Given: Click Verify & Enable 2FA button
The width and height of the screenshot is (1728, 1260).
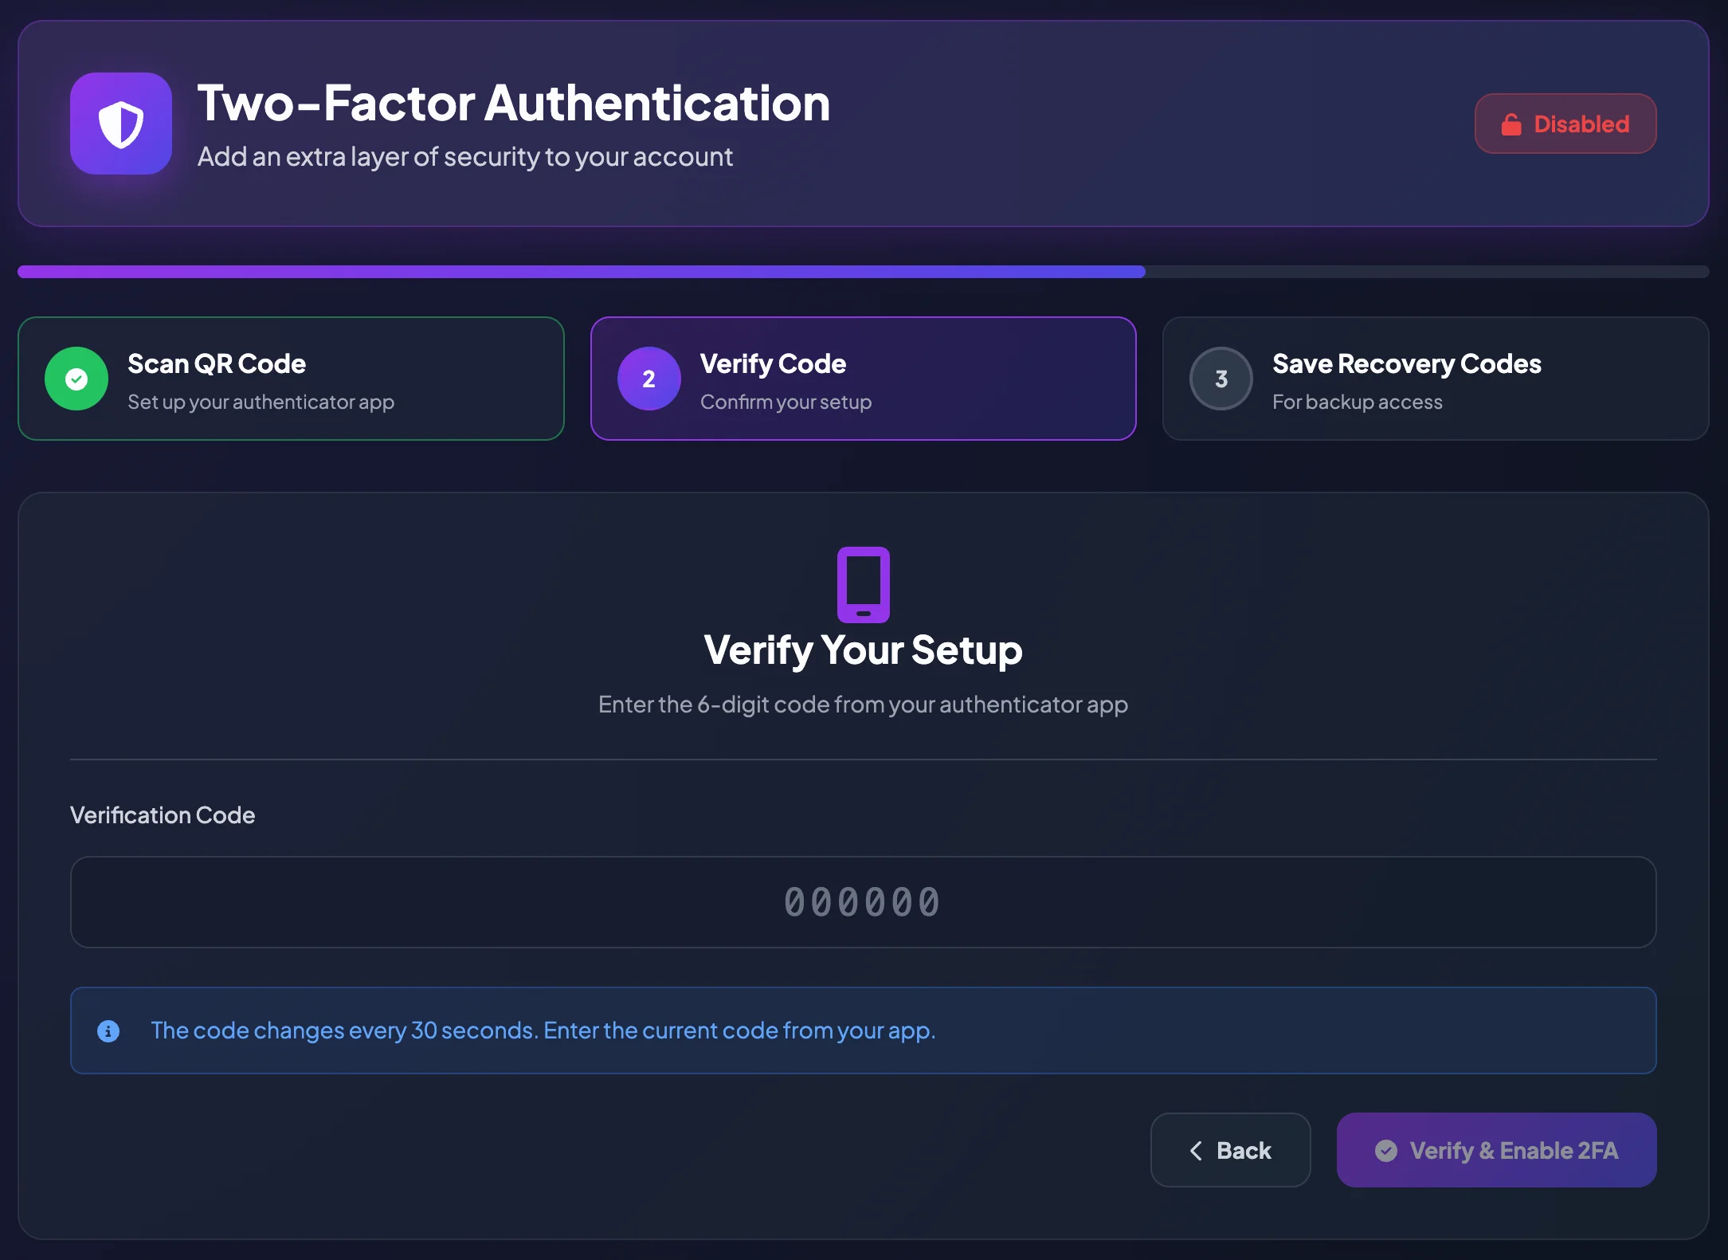Looking at the screenshot, I should coord(1497,1150).
